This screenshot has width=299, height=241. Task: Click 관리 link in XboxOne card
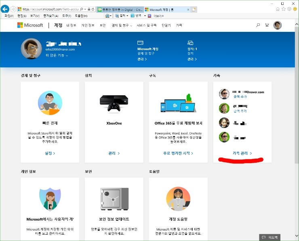point(114,153)
